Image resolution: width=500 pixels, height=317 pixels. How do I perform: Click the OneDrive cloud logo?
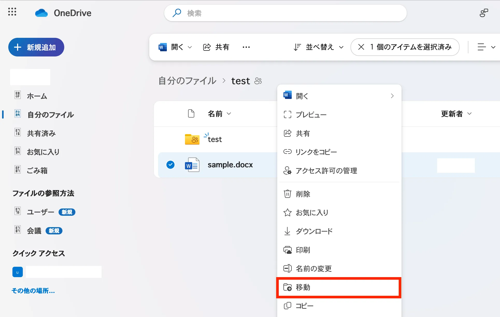coord(41,13)
